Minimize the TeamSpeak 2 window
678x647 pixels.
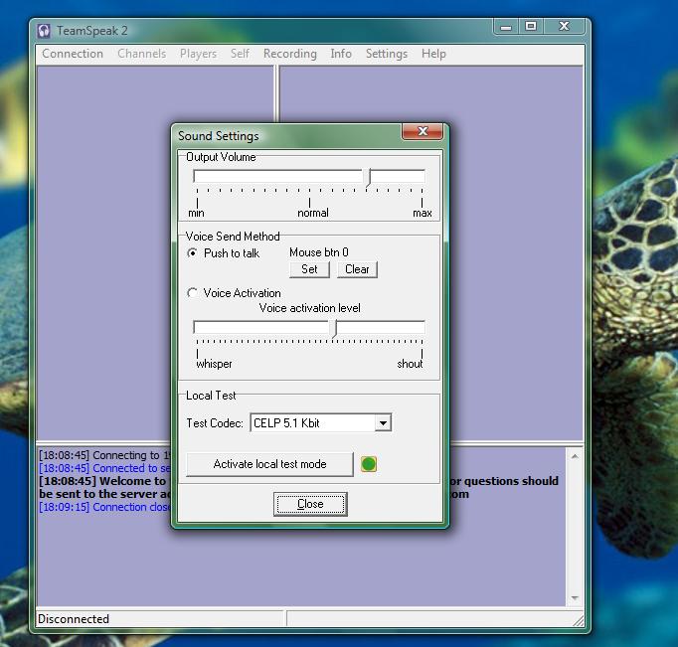pyautogui.click(x=506, y=27)
